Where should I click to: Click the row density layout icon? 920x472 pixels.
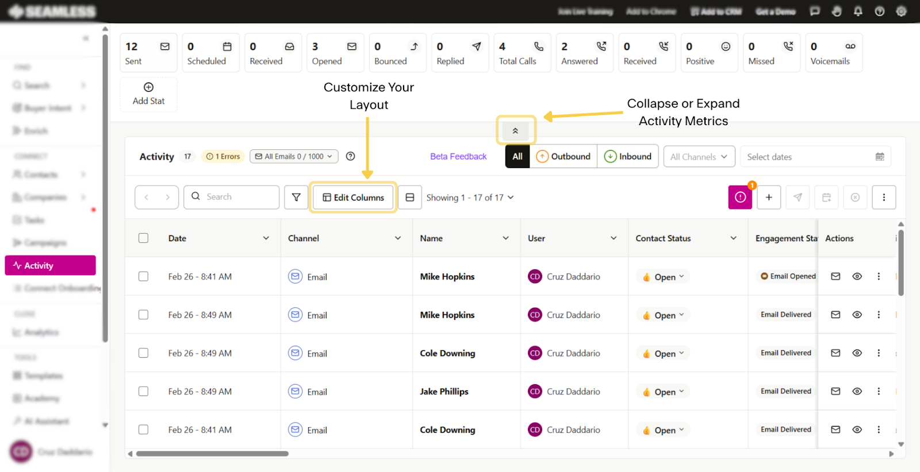coord(410,197)
